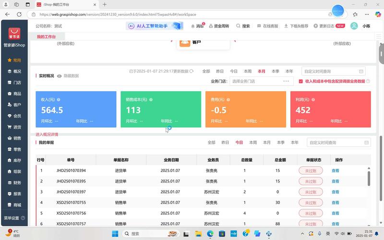Switch to the 我的工作台 tab
Image resolution: width=384 pixels, height=240 pixels.
[x=46, y=37]
